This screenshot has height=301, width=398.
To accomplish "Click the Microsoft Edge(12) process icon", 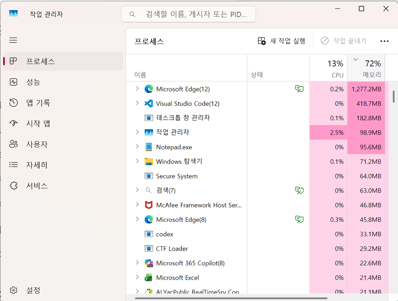I will pyautogui.click(x=149, y=89).
